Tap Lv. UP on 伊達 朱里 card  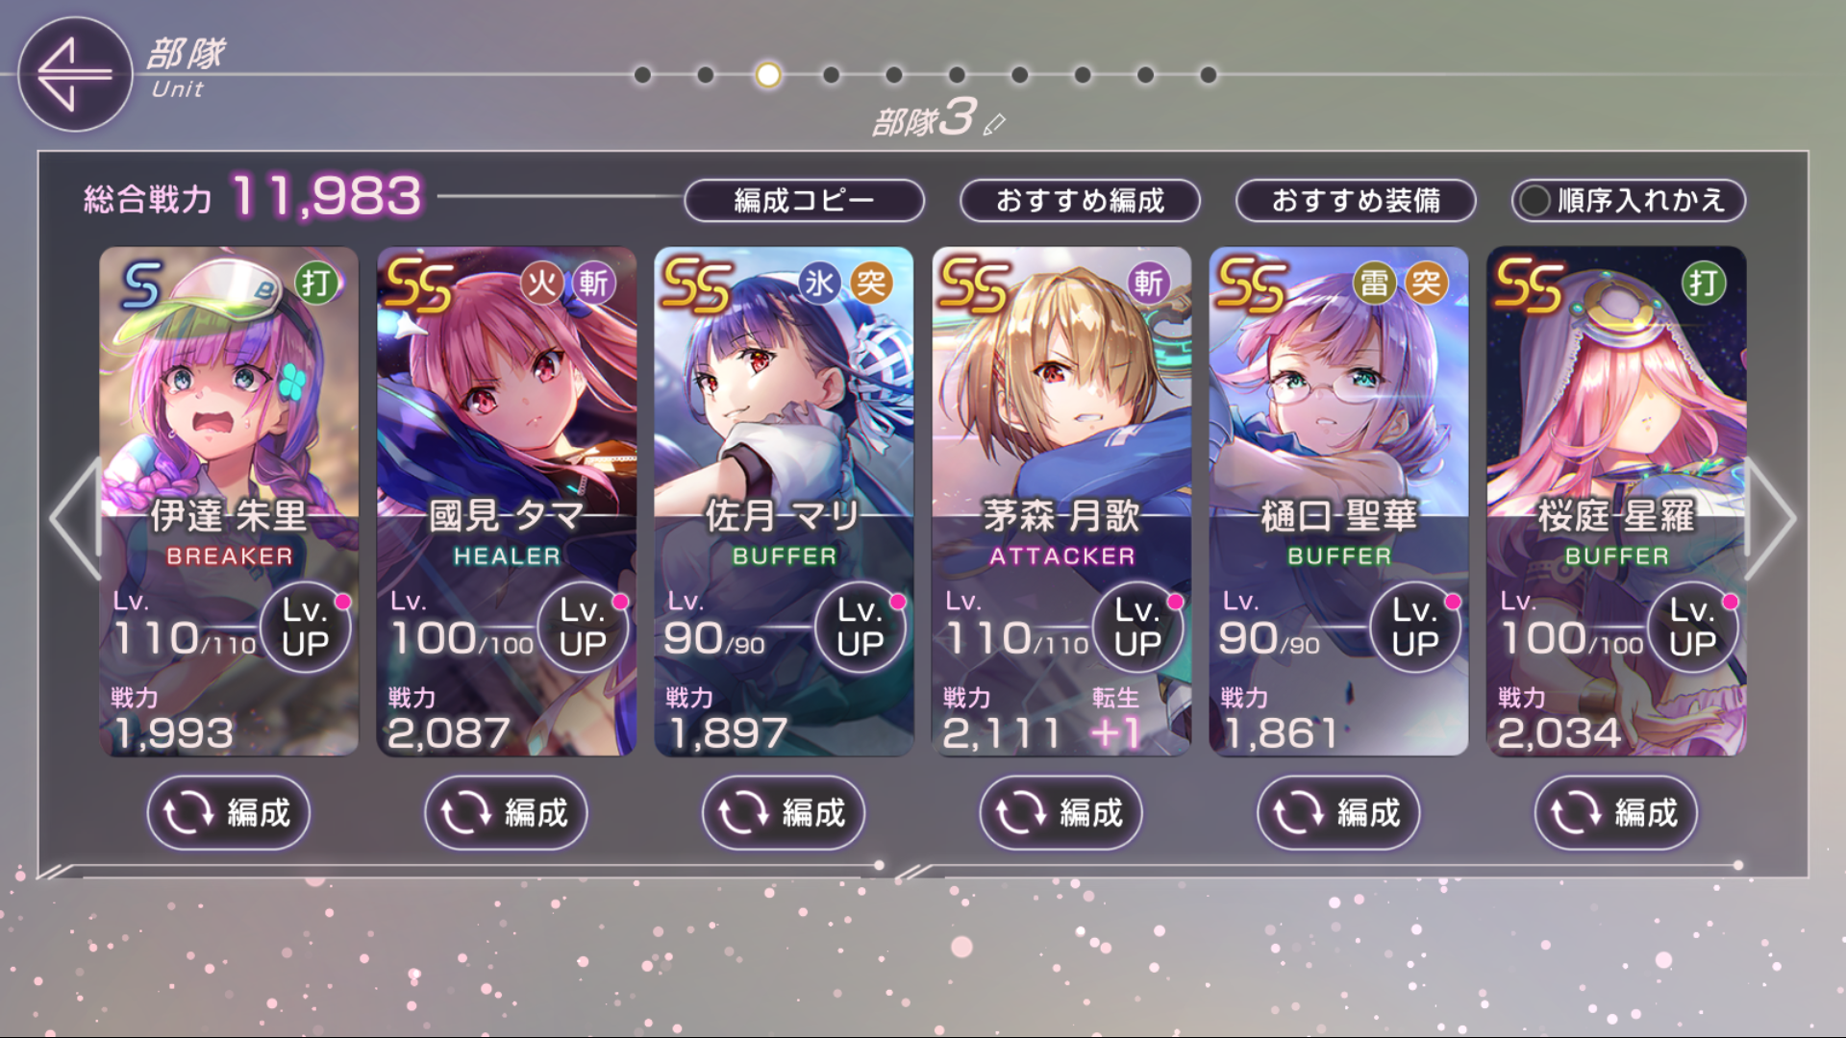coord(306,627)
